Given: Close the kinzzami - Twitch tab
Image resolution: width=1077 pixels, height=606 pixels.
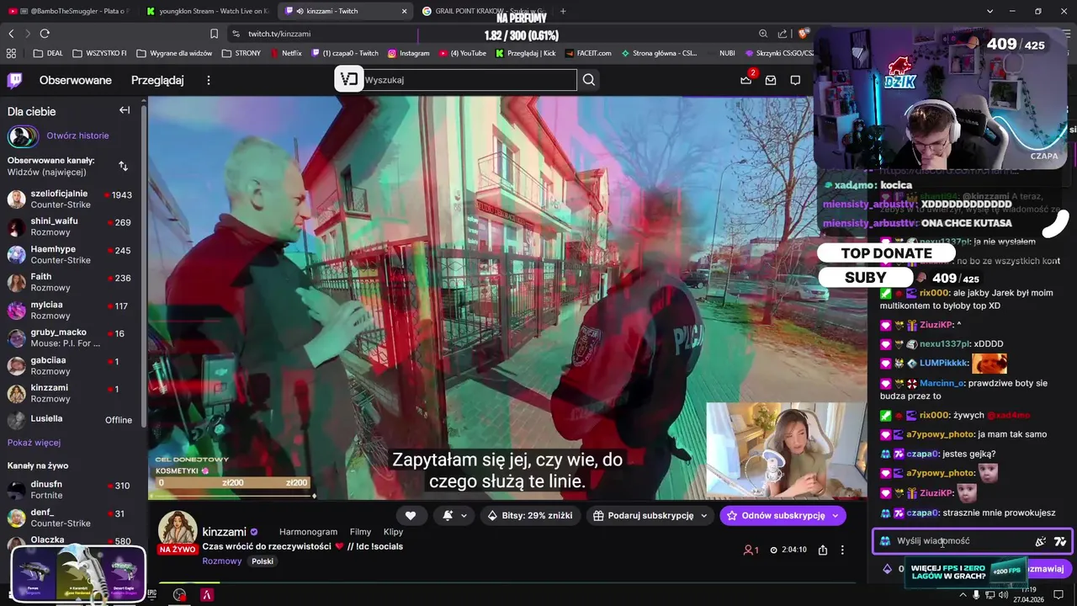Looking at the screenshot, I should pyautogui.click(x=404, y=11).
